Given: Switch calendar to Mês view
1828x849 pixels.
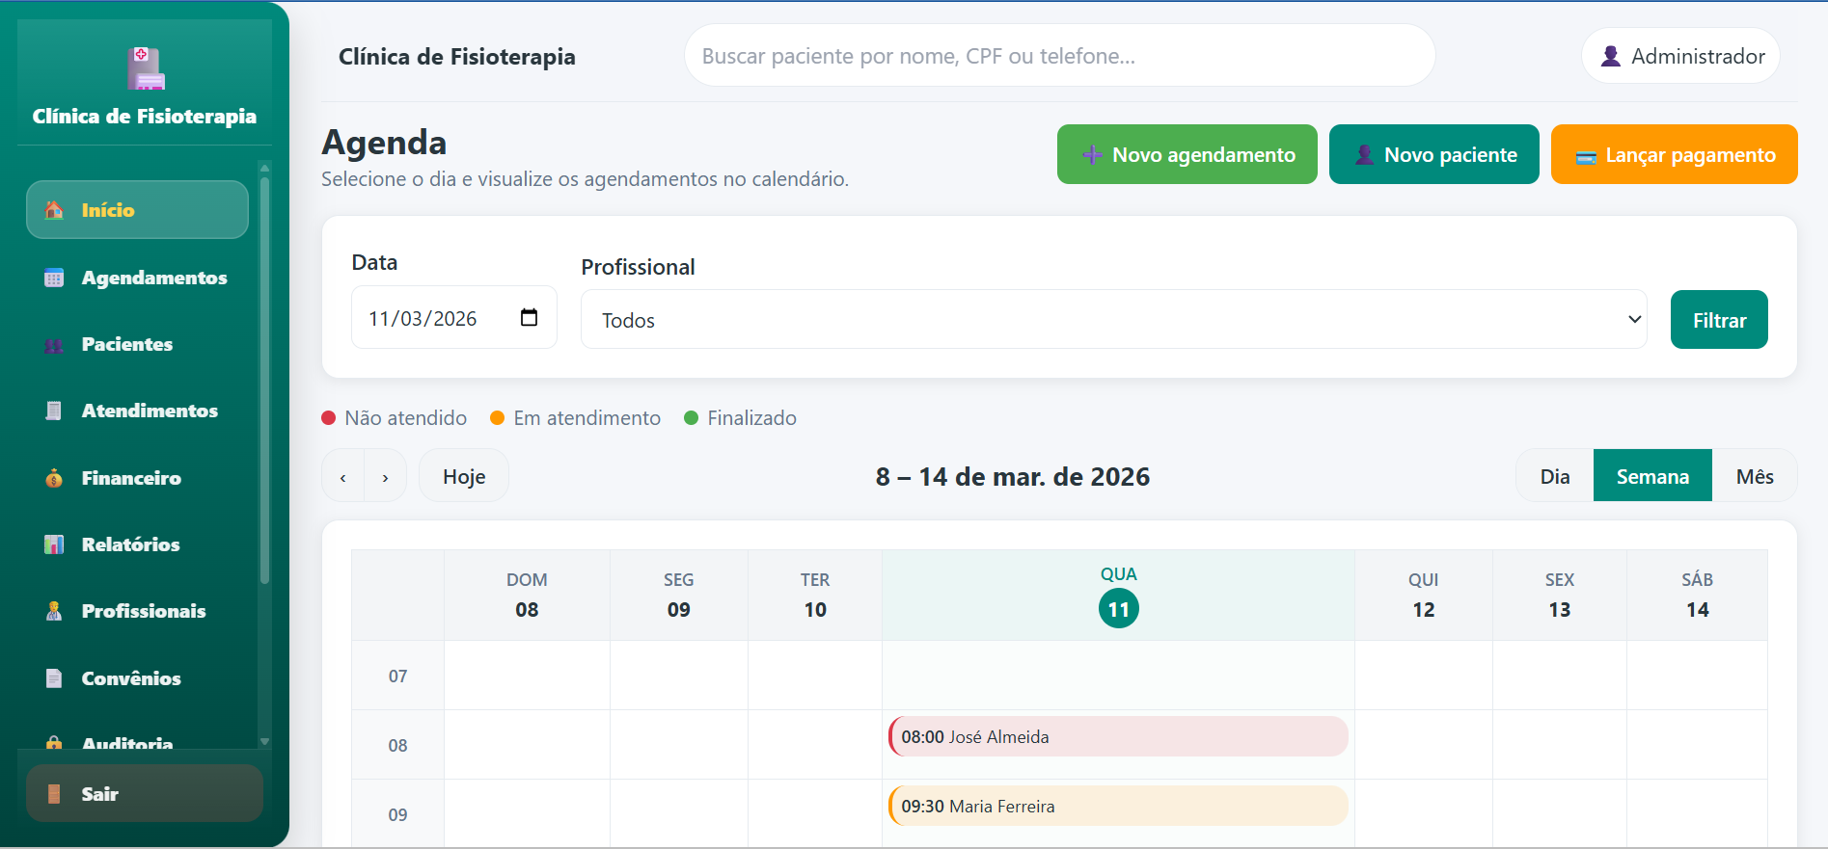Looking at the screenshot, I should pos(1755,476).
